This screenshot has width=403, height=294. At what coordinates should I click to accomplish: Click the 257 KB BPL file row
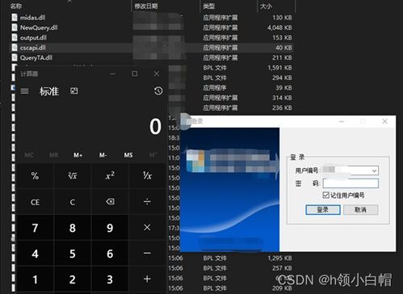[230, 268]
